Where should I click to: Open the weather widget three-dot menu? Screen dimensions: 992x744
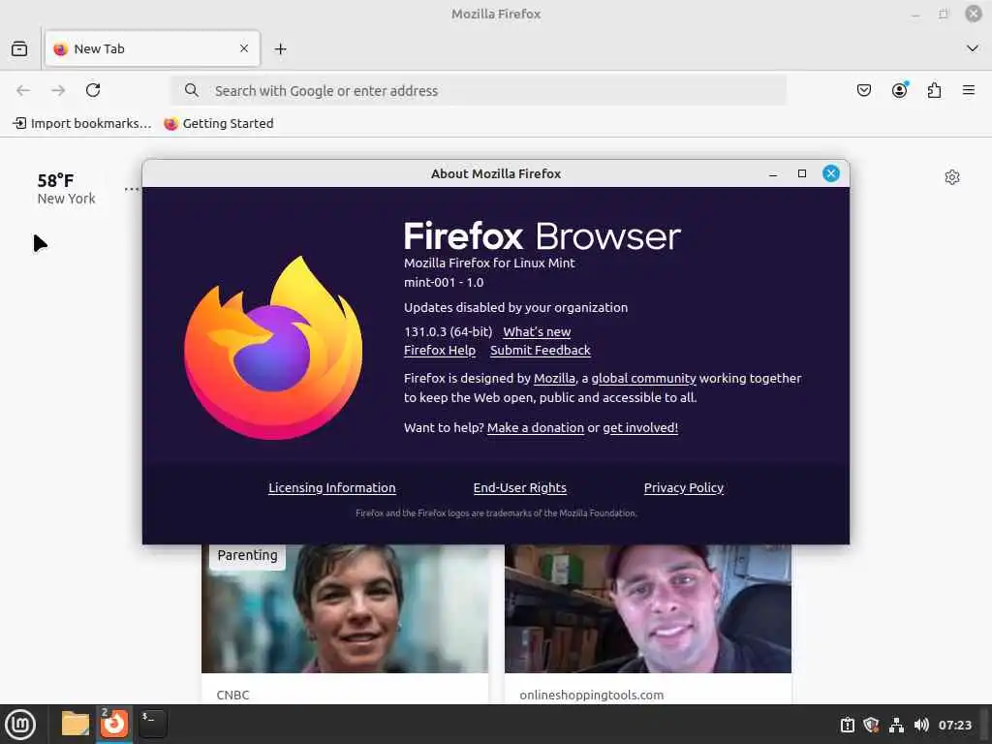pyautogui.click(x=132, y=189)
